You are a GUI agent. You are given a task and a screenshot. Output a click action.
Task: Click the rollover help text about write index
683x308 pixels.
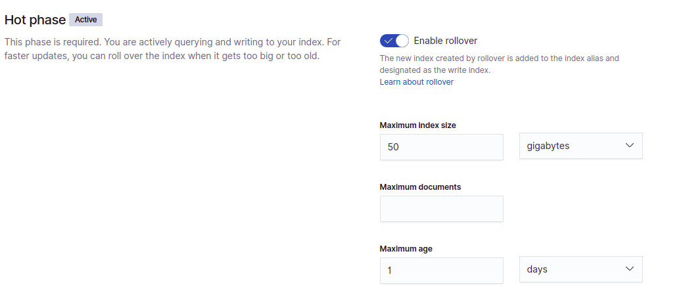click(x=499, y=64)
